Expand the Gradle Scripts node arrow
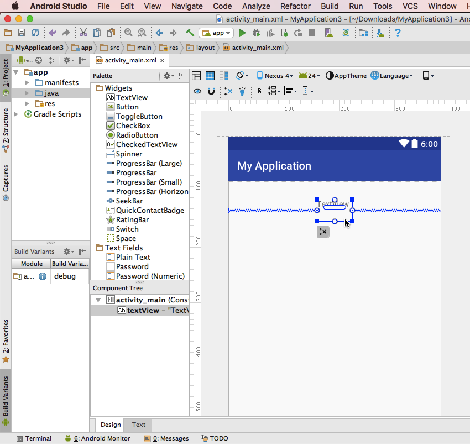470x445 pixels. pos(16,114)
